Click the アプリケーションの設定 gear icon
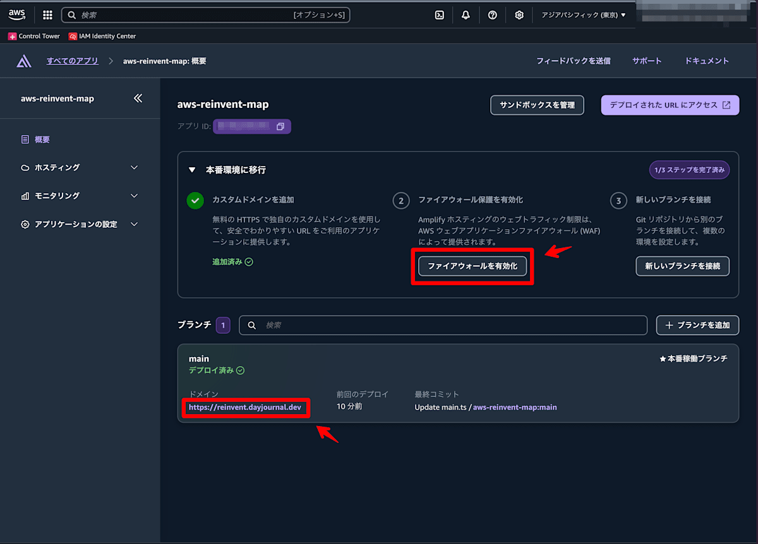Image resolution: width=758 pixels, height=544 pixels. (25, 224)
